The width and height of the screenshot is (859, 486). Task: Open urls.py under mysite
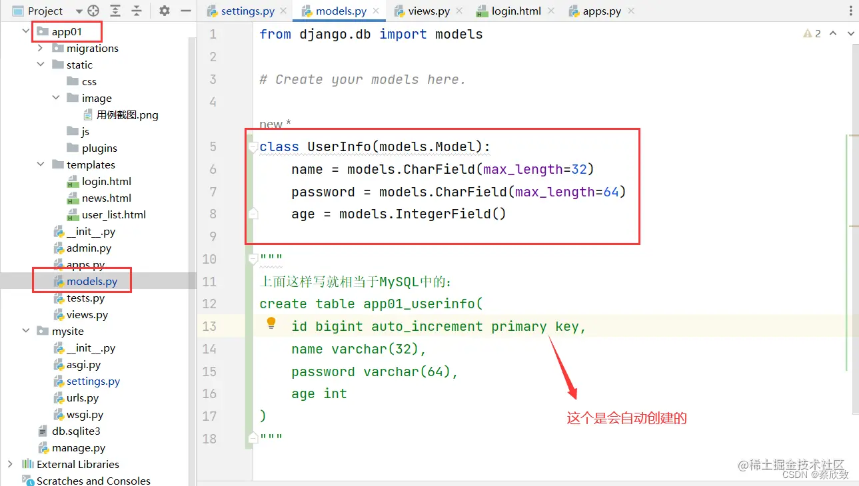pos(76,397)
